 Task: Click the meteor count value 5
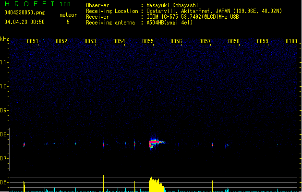tap(68, 22)
